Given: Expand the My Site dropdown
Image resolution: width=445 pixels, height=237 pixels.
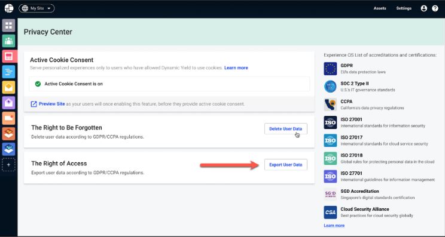Looking at the screenshot, I should tap(36, 8).
